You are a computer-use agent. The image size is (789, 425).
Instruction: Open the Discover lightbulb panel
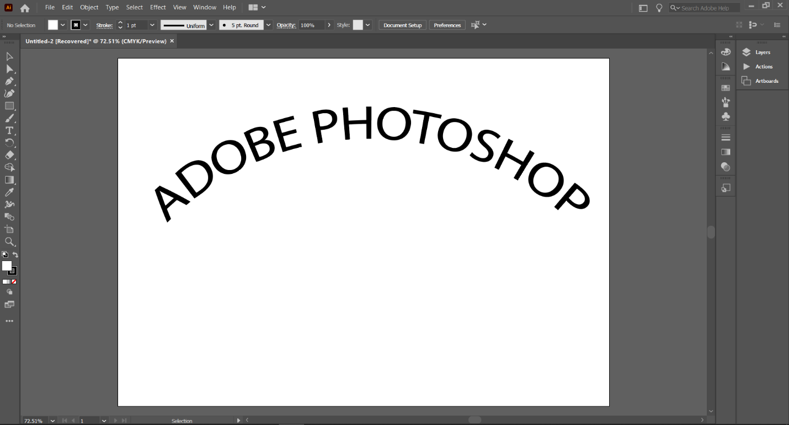659,8
